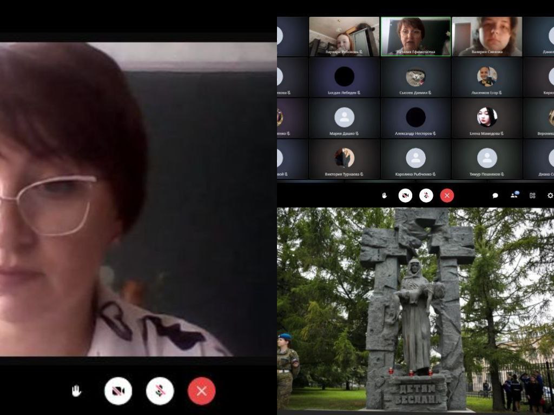
Task: Select Богдан Лебедев's participant tile
Action: (x=344, y=77)
